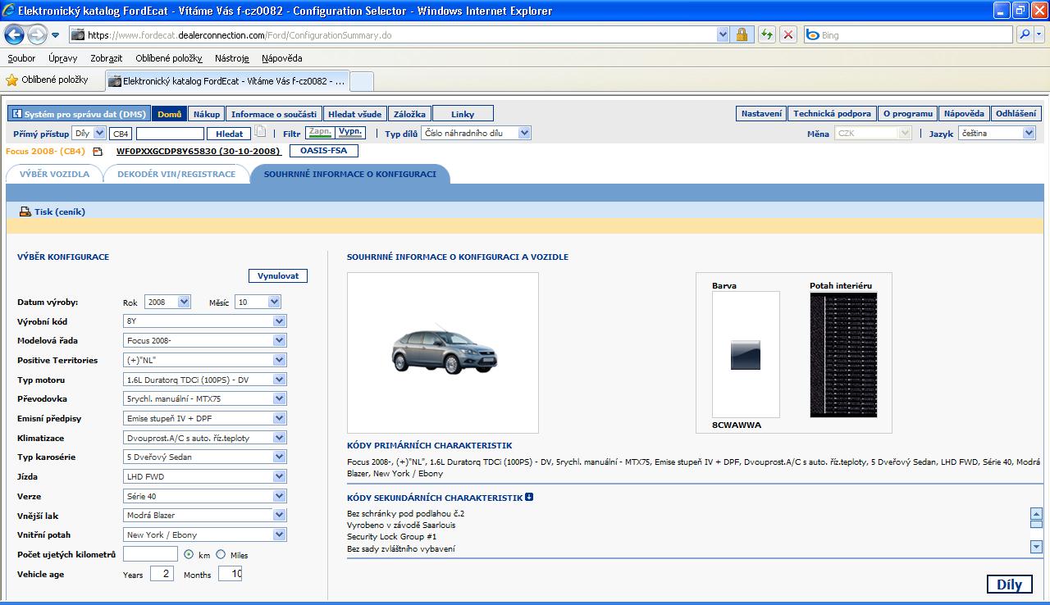
Task: Open favorites with the star icon
Action: pos(12,80)
